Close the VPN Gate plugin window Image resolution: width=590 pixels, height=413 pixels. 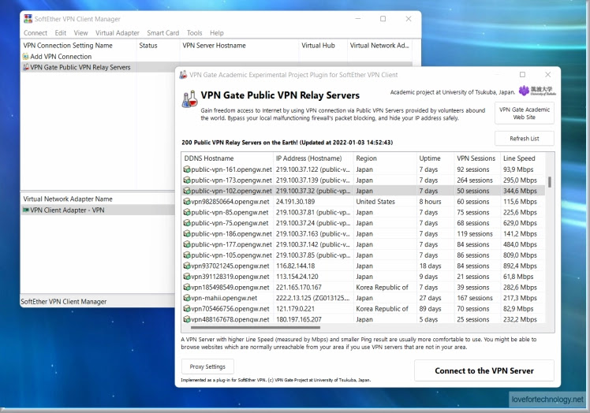(548, 74)
